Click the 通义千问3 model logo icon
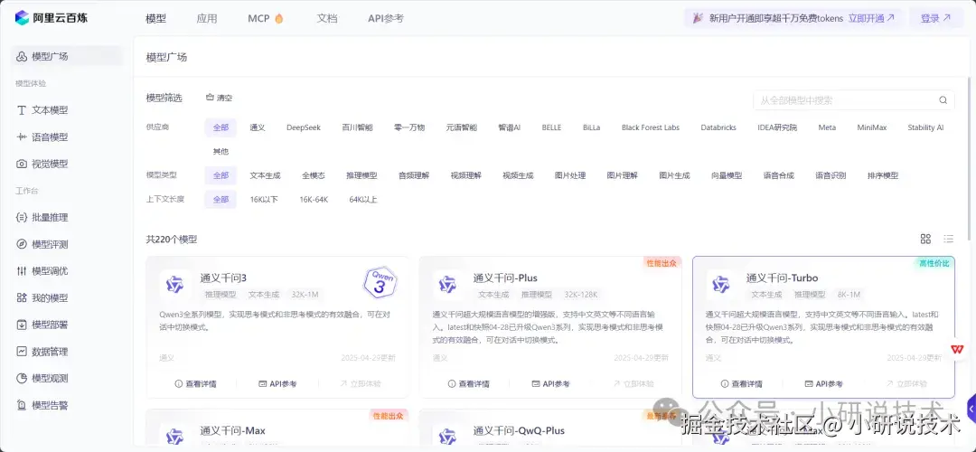The height and width of the screenshot is (452, 976). pyautogui.click(x=174, y=285)
